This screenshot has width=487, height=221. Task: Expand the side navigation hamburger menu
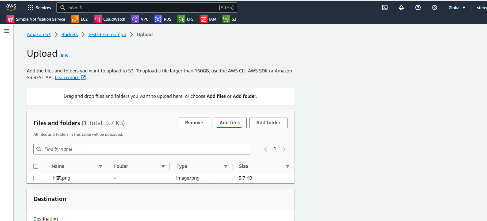tap(7, 31)
